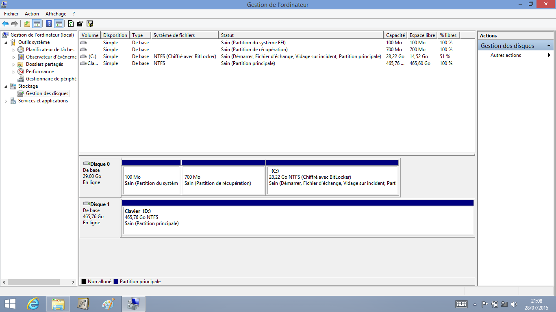Launch Paint from the taskbar
Viewport: 556px width, 312px height.
click(x=108, y=303)
